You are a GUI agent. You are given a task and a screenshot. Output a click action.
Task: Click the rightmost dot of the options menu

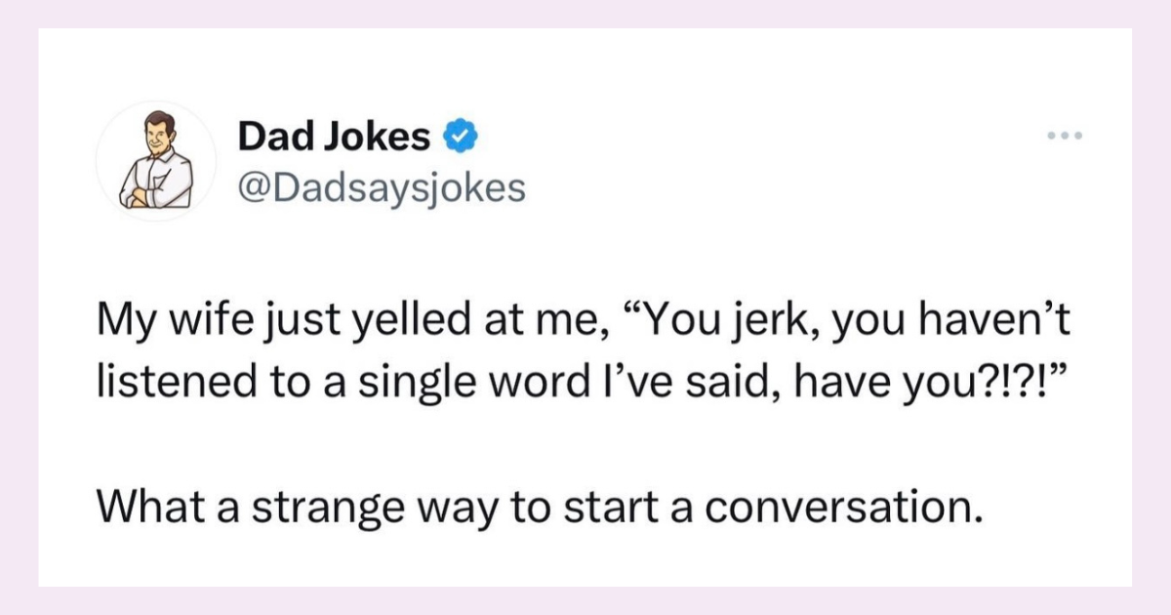(x=1076, y=136)
